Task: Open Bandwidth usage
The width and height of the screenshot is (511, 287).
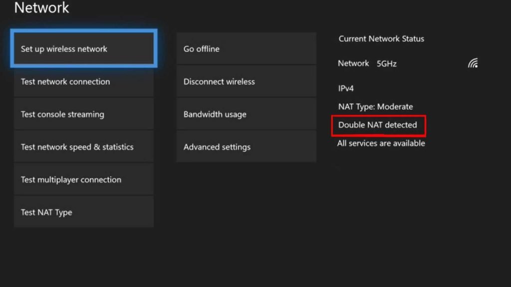Action: (x=246, y=114)
